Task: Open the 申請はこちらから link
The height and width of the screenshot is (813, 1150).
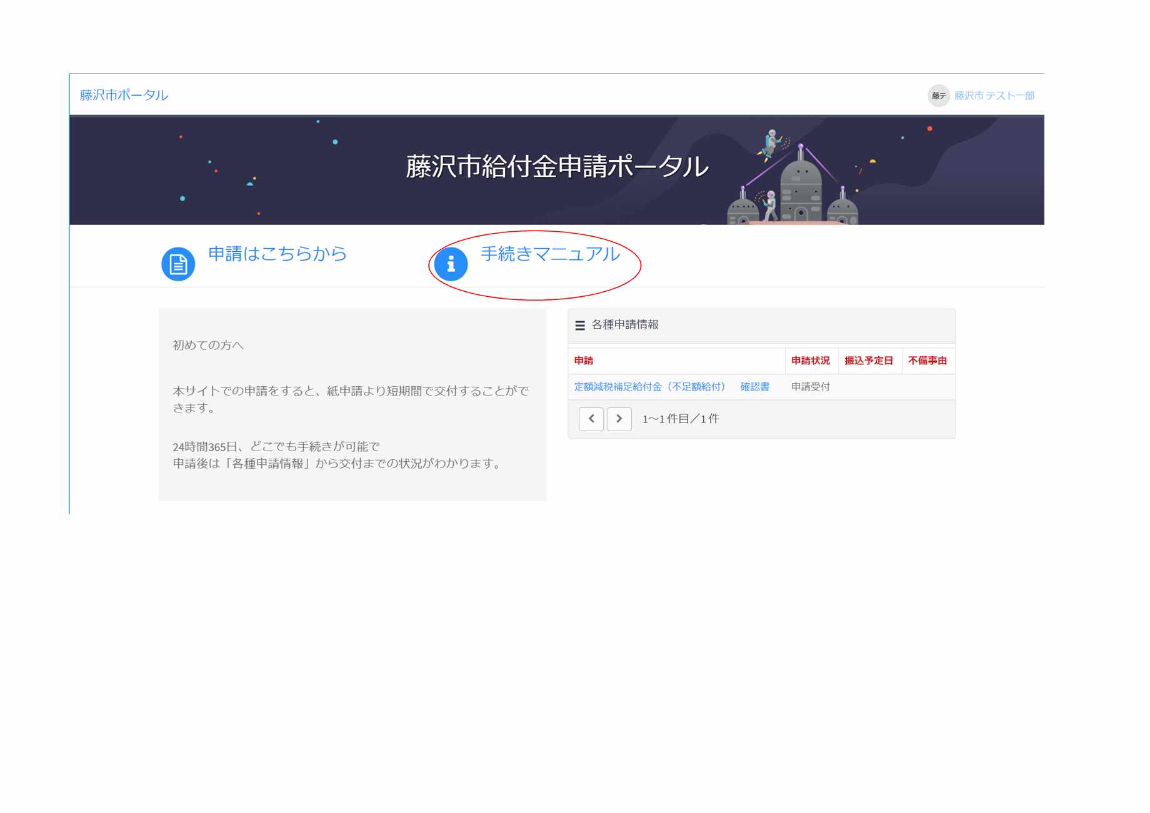Action: (277, 254)
